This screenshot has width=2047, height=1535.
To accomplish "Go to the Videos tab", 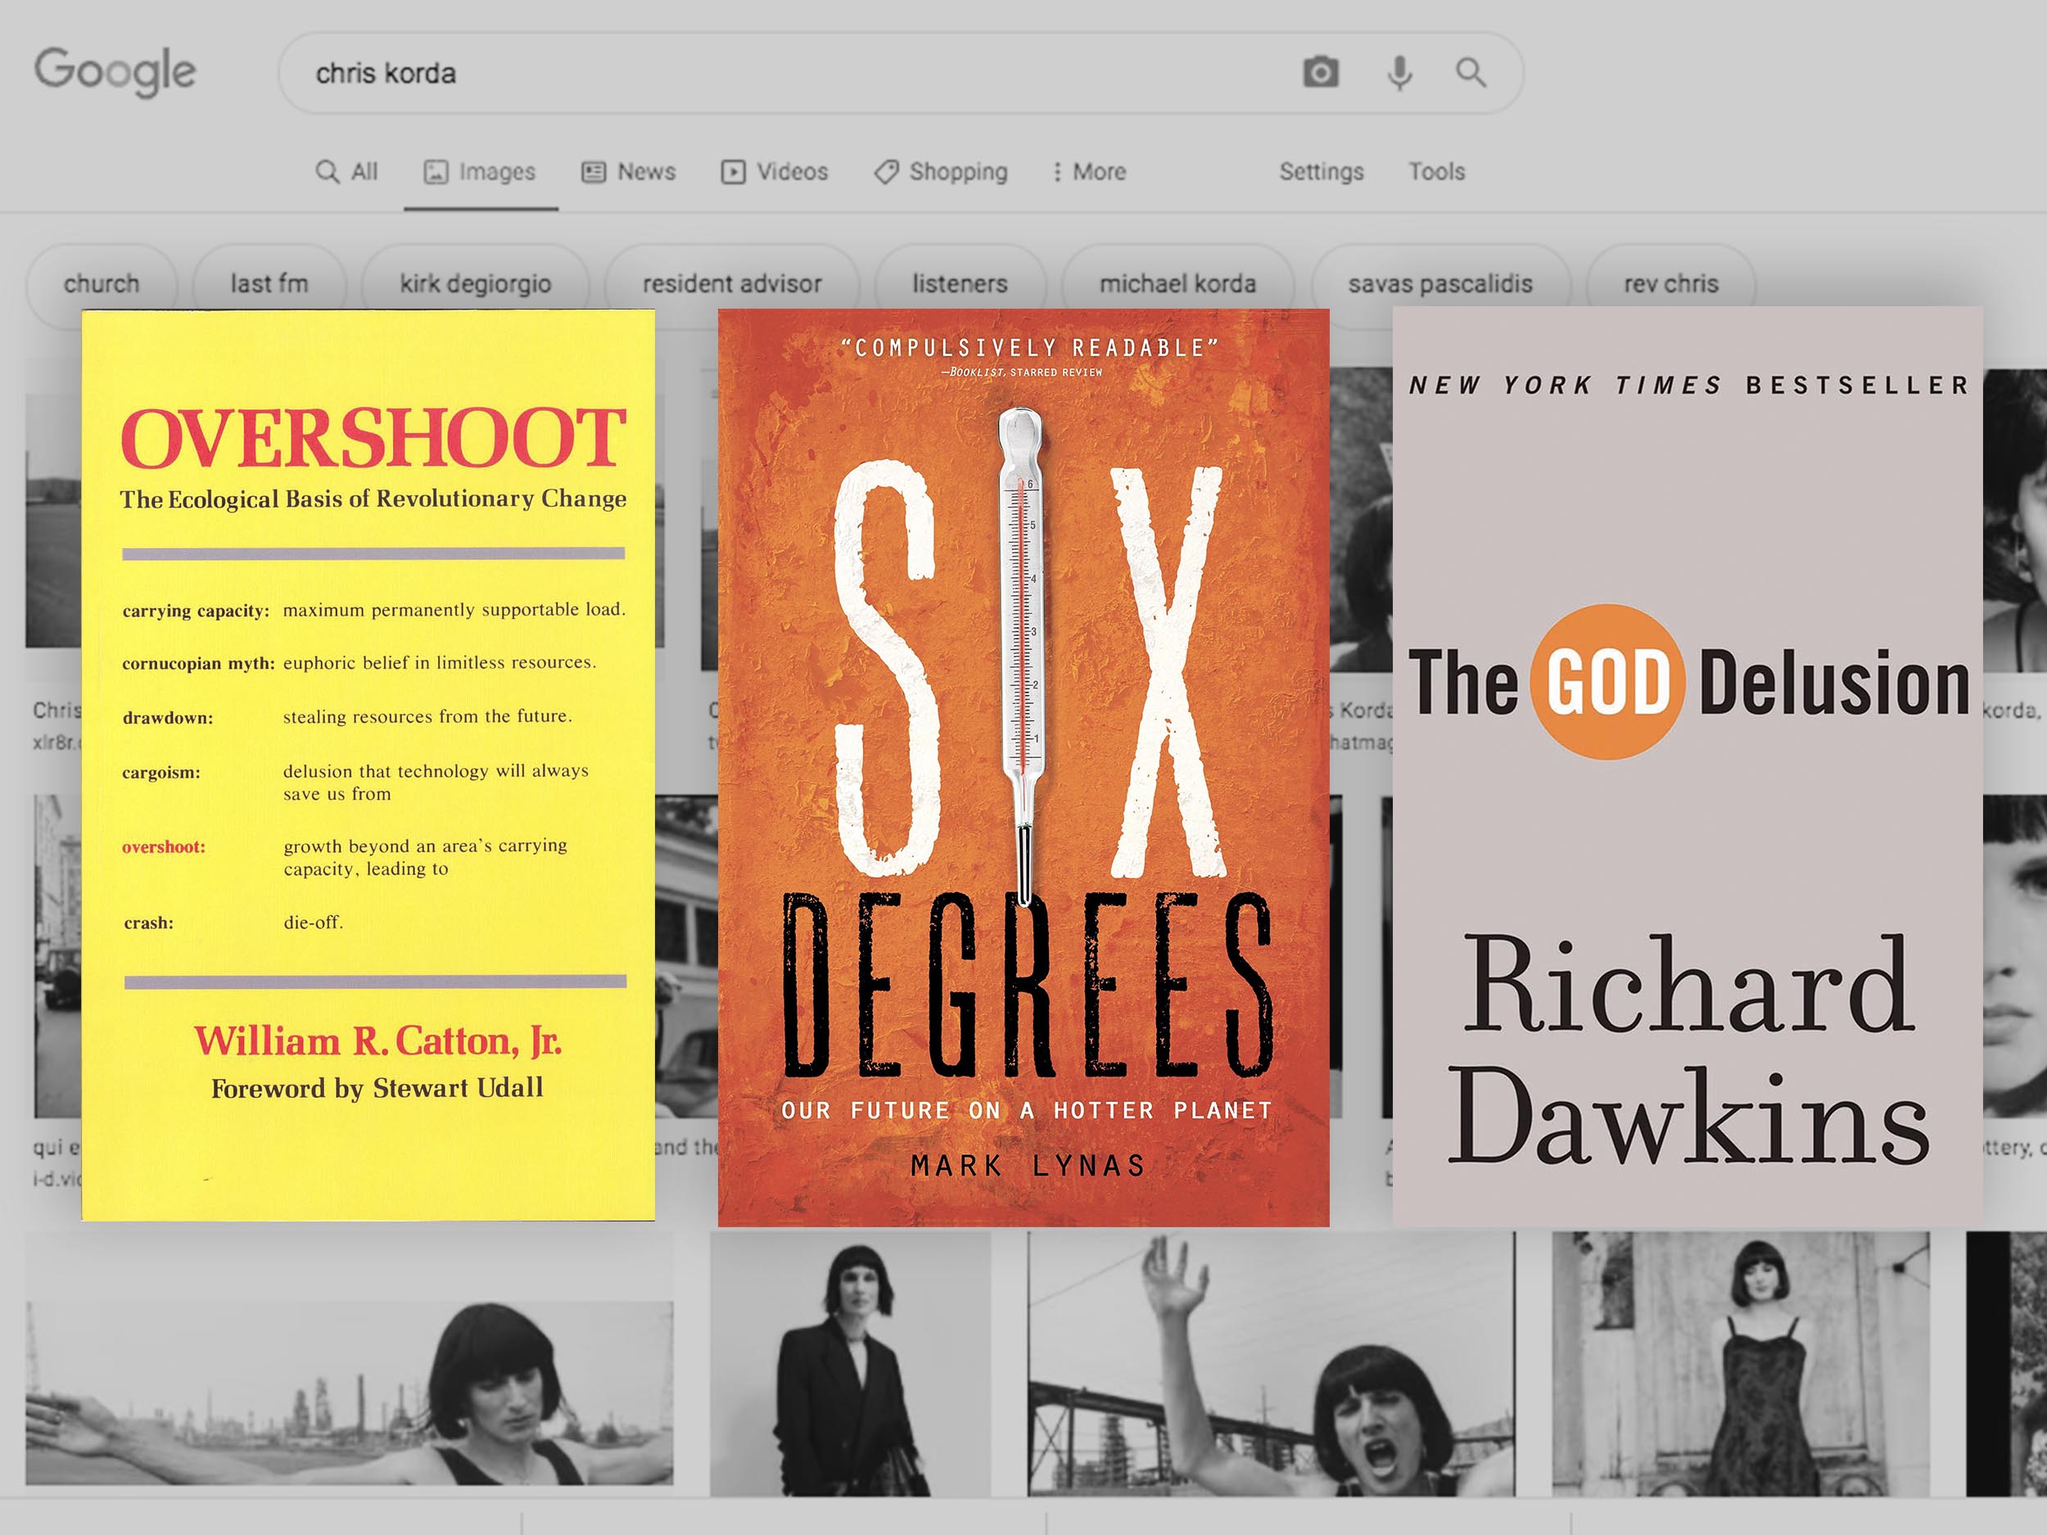I will [775, 172].
